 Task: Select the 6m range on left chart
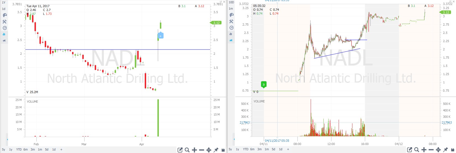tap(25, 149)
